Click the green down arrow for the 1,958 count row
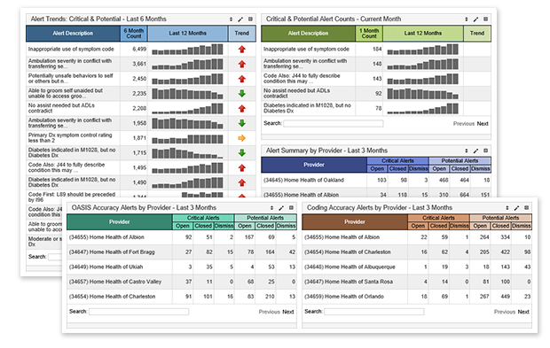The width and height of the screenshot is (550, 348). pyautogui.click(x=241, y=123)
